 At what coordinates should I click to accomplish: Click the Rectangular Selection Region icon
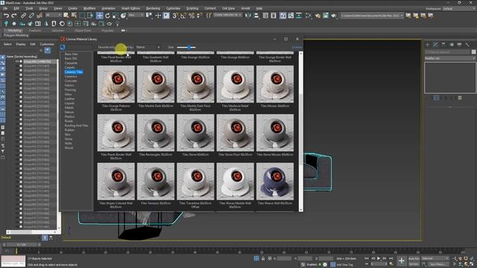(83, 16)
